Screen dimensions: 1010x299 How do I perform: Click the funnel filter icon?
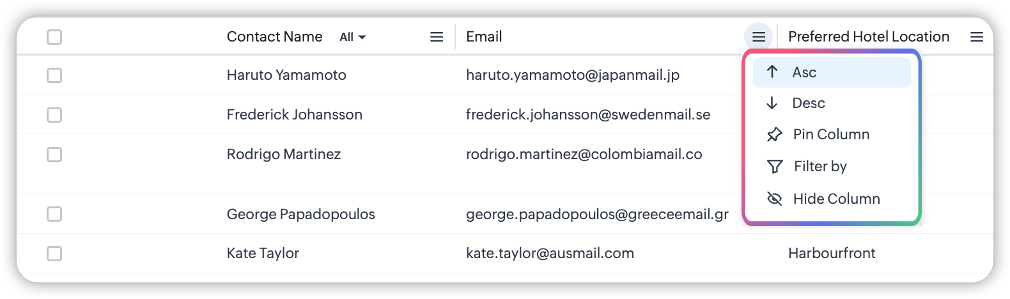[775, 167]
